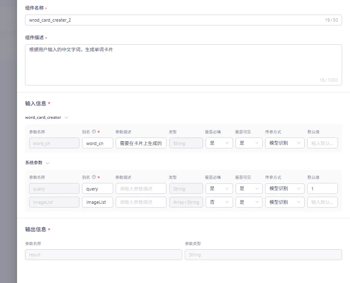Click the 组件描述 label
The width and height of the screenshot is (350, 283).
(35, 38)
